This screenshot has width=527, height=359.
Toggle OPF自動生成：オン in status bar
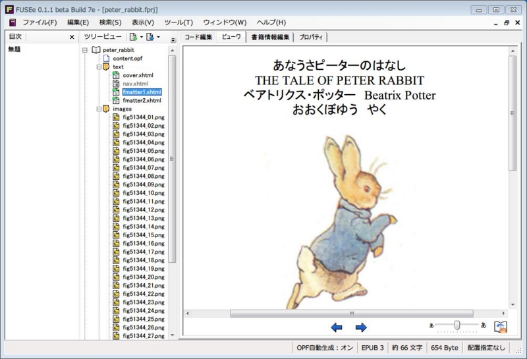(x=325, y=348)
